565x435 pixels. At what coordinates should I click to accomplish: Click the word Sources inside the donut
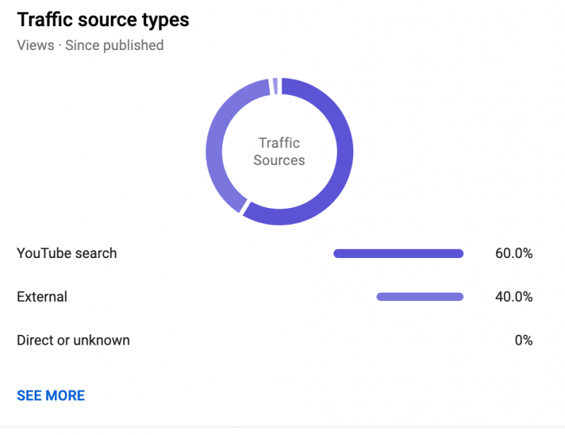[279, 161]
